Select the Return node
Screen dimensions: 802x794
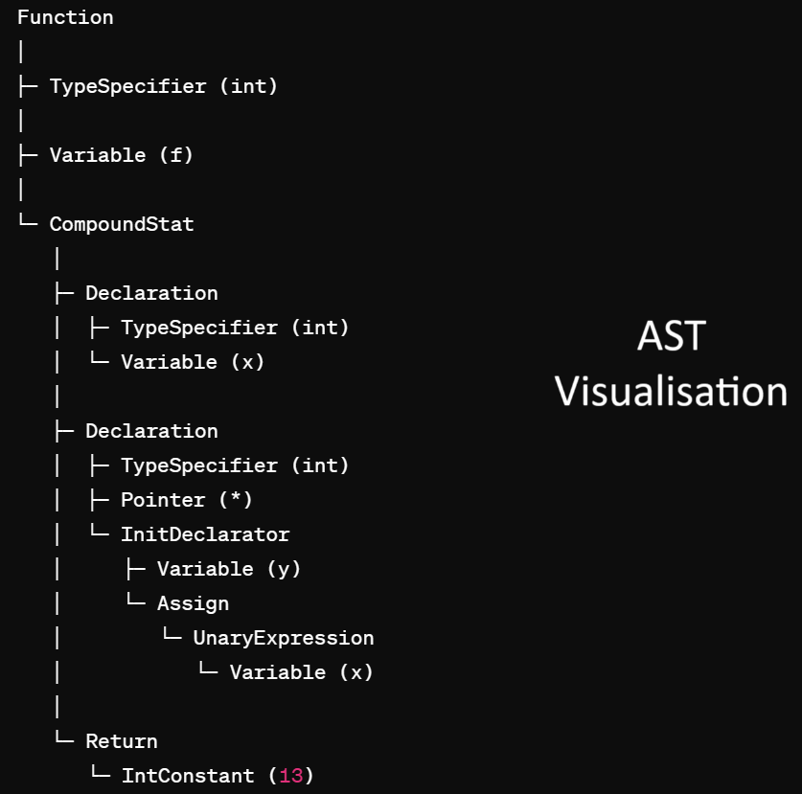(122, 741)
